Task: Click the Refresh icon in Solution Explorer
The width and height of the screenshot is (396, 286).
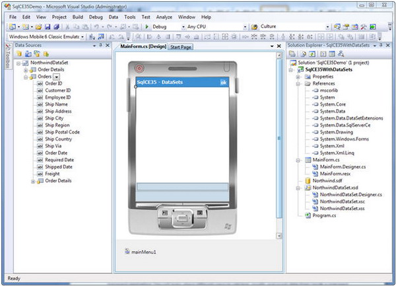Action: [312, 54]
